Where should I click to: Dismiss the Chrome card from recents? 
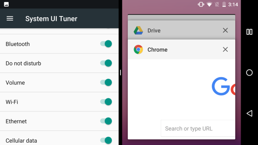[225, 49]
